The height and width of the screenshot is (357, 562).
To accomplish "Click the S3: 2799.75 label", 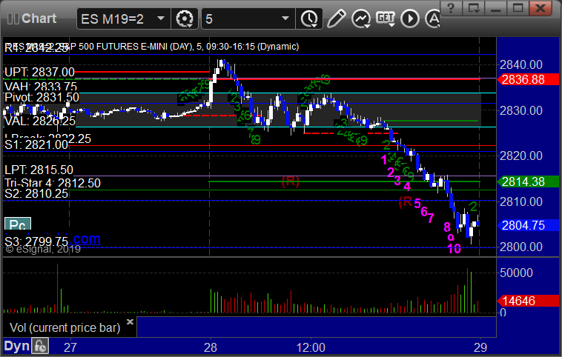I will 36,241.
